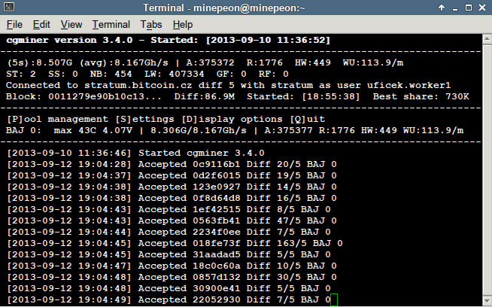This screenshot has height=307, width=492.
Task: Open the View menu
Action: pyautogui.click(x=71, y=25)
